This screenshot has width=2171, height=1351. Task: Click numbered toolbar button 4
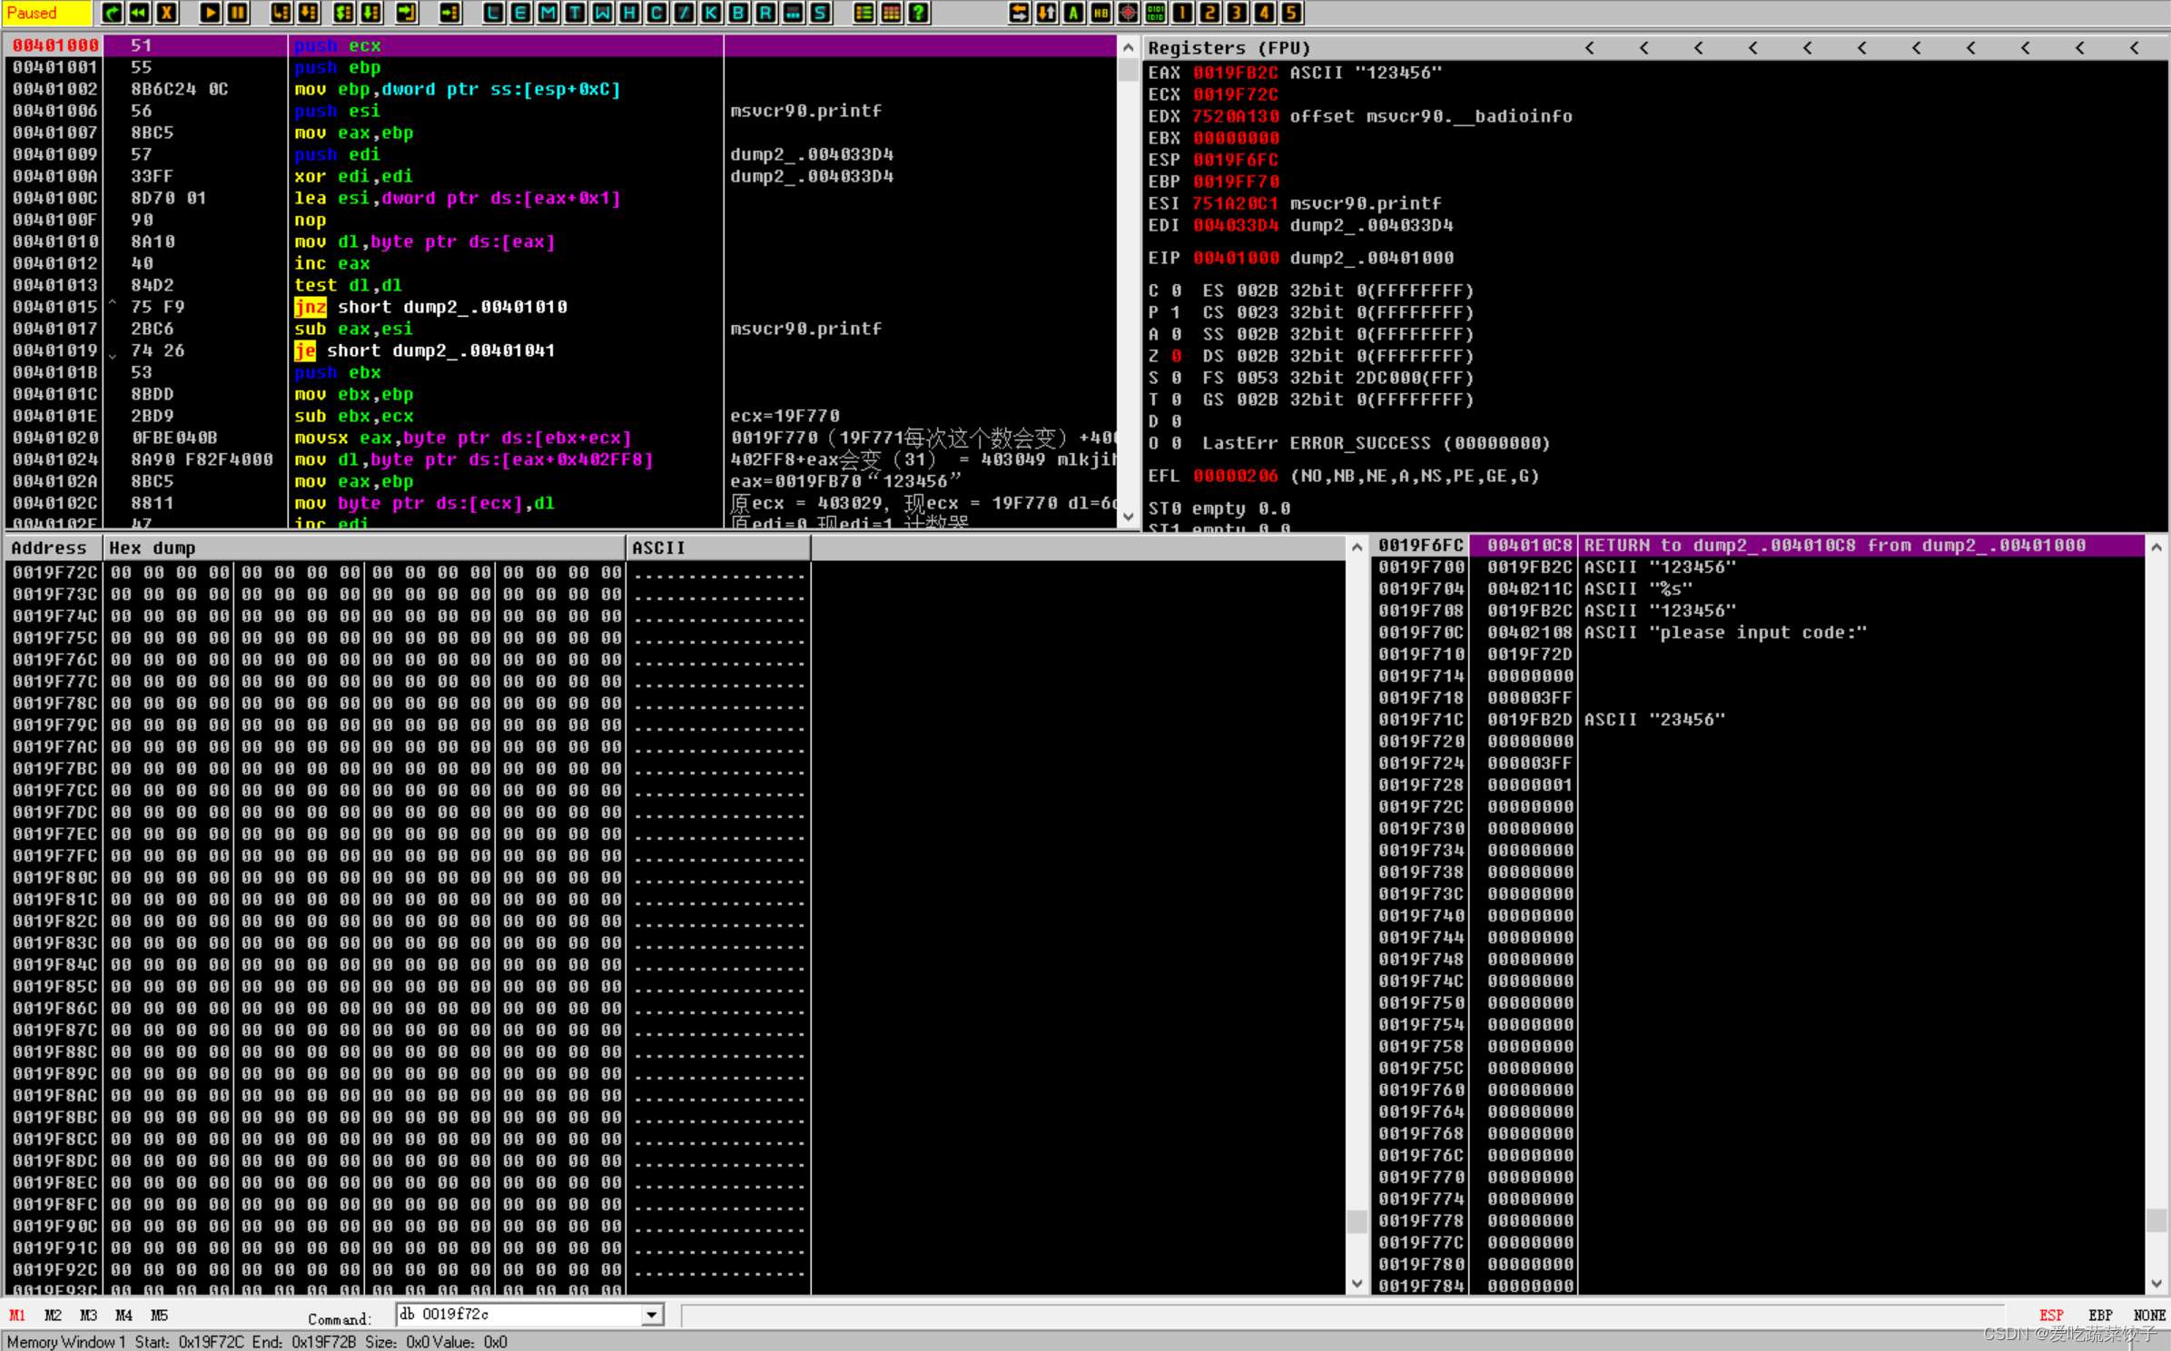pyautogui.click(x=1264, y=13)
